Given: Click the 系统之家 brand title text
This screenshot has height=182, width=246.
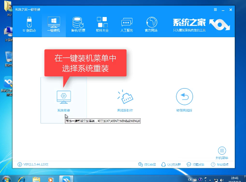Looking at the screenshot, I should pyautogui.click(x=189, y=22).
